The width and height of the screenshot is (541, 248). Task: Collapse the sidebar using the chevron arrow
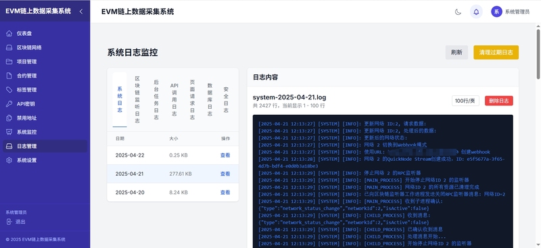click(81, 11)
